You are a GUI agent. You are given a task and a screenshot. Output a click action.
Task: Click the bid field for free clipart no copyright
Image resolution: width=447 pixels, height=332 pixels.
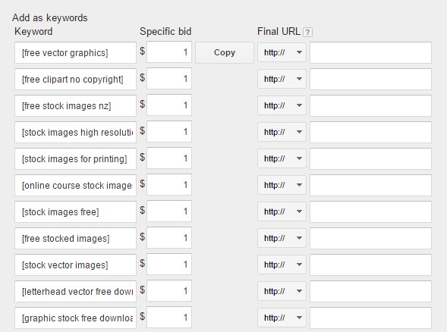169,79
